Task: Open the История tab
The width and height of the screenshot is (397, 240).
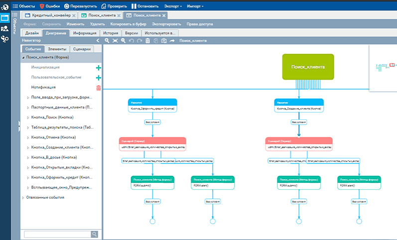Action: click(111, 33)
